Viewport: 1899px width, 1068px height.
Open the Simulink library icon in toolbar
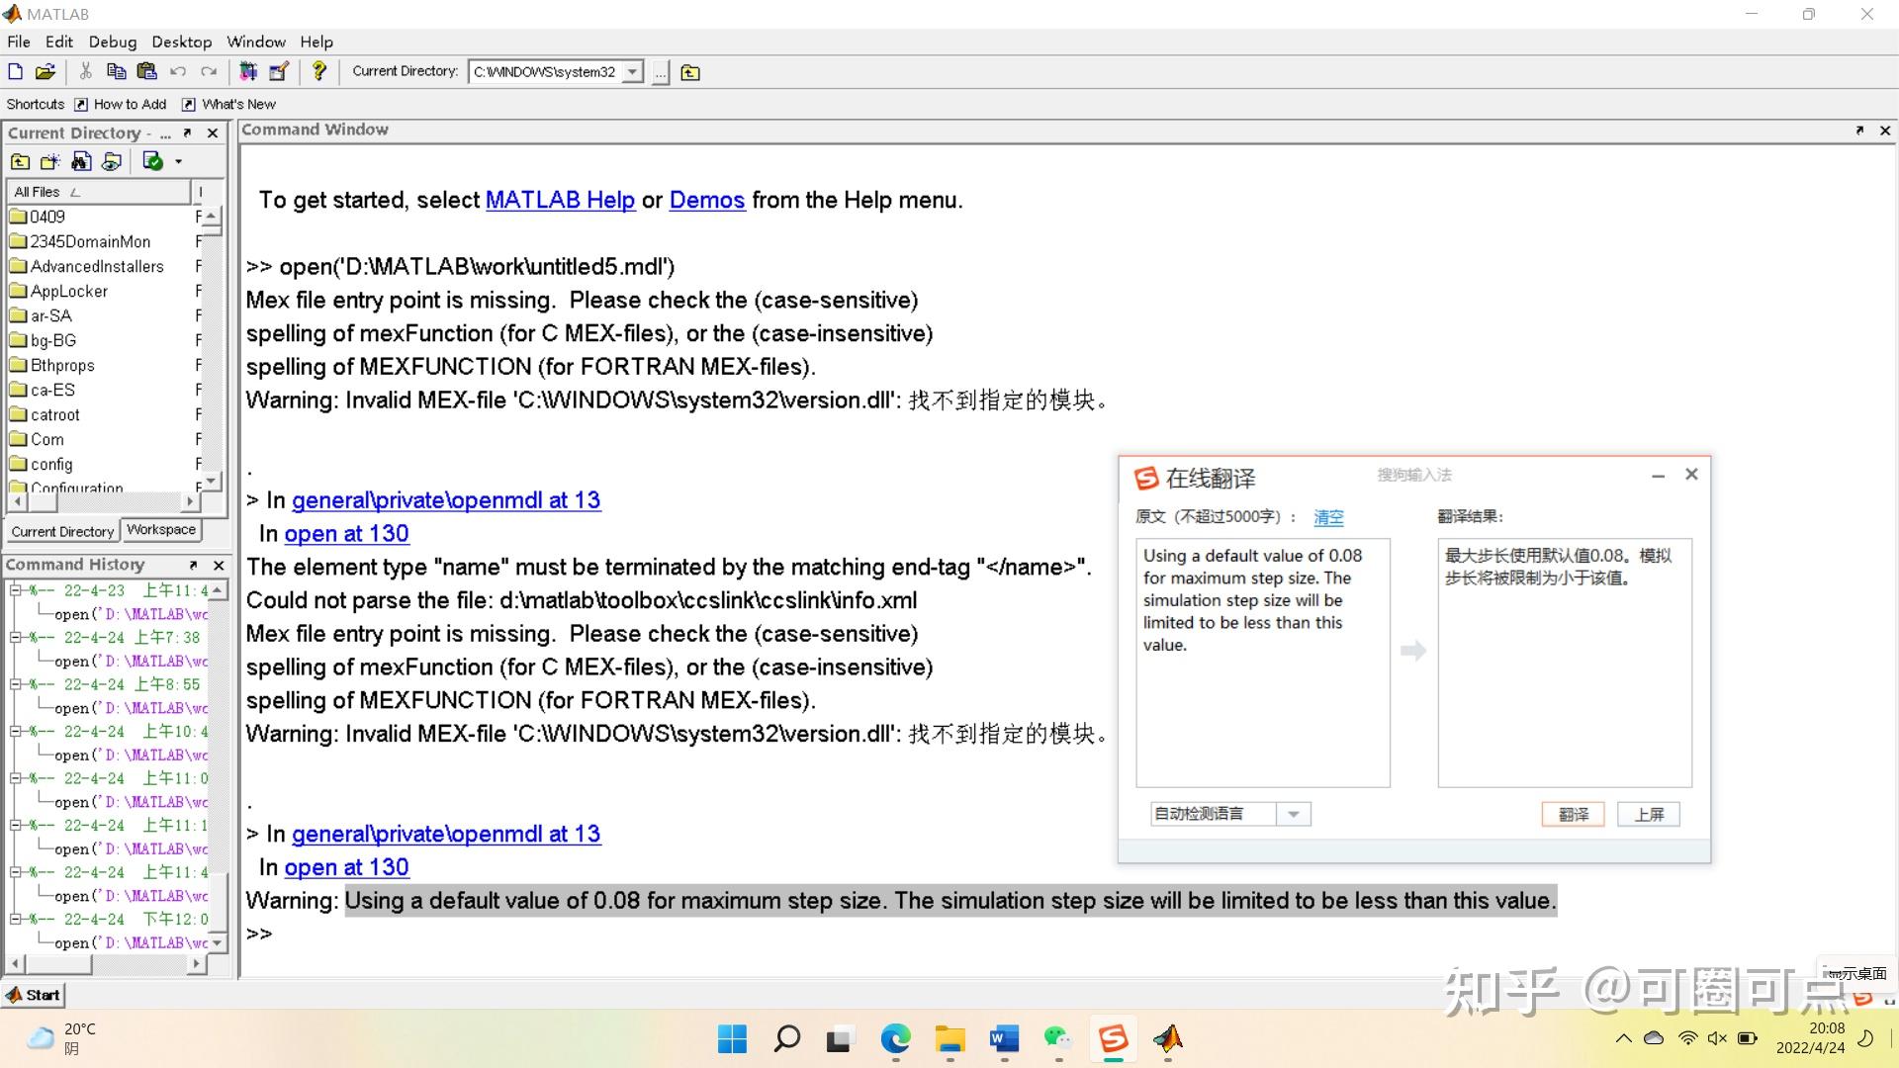tap(248, 71)
